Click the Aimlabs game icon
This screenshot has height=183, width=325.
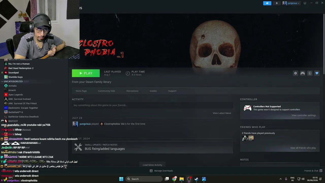[6, 86]
